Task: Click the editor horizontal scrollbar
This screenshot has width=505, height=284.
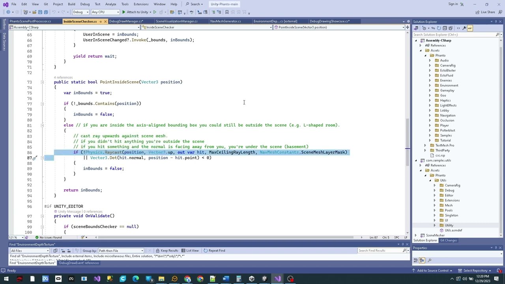Action: [226, 237]
